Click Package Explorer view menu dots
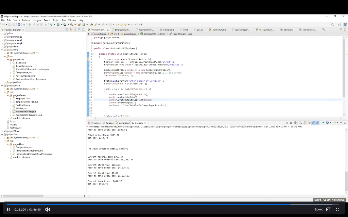This screenshot has height=217, width=348. 75,29
